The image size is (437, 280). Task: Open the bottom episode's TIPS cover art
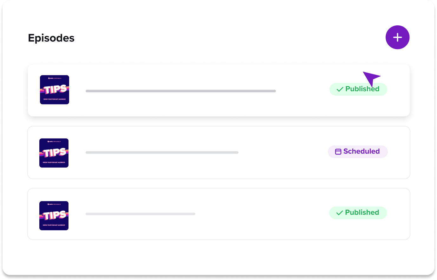click(x=54, y=216)
